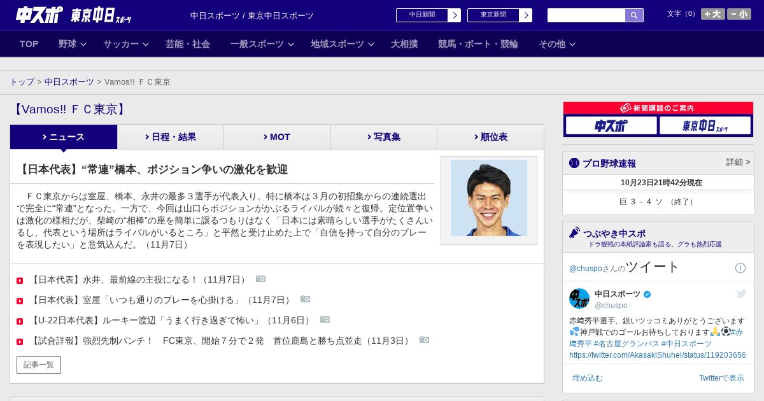Click the Twitter info icon

point(740,268)
